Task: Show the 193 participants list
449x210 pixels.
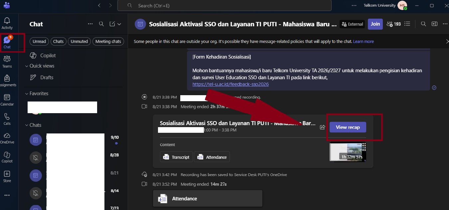Action: (394, 24)
